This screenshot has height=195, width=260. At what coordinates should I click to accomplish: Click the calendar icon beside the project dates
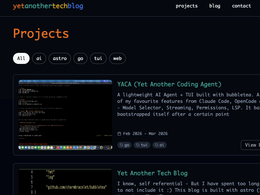click(x=119, y=133)
